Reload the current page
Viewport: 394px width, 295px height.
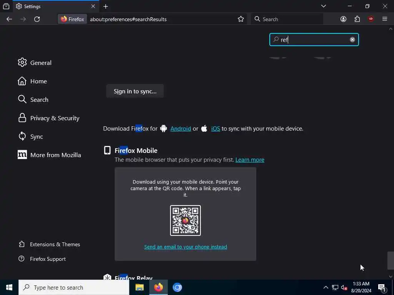37,19
